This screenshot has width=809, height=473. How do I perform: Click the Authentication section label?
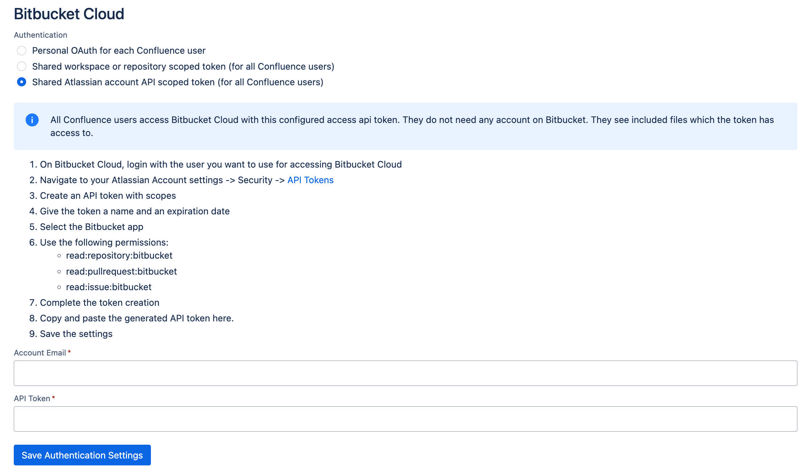(x=40, y=35)
